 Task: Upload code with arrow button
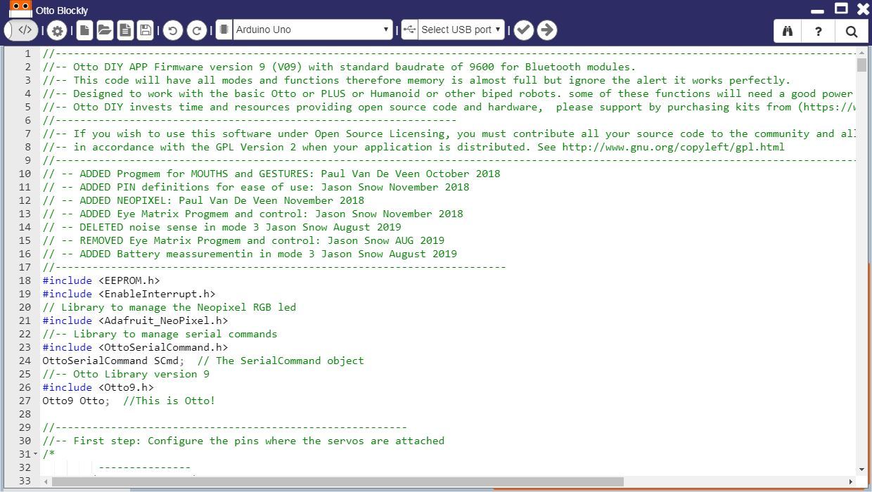(x=546, y=30)
